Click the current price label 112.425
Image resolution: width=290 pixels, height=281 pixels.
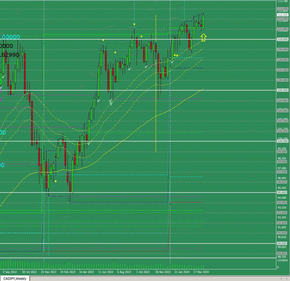[283, 15]
